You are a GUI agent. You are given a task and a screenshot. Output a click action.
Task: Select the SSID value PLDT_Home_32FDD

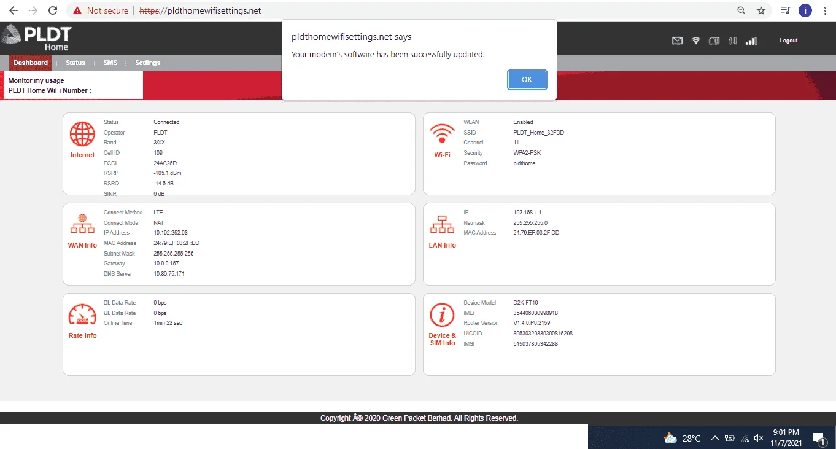pos(538,133)
